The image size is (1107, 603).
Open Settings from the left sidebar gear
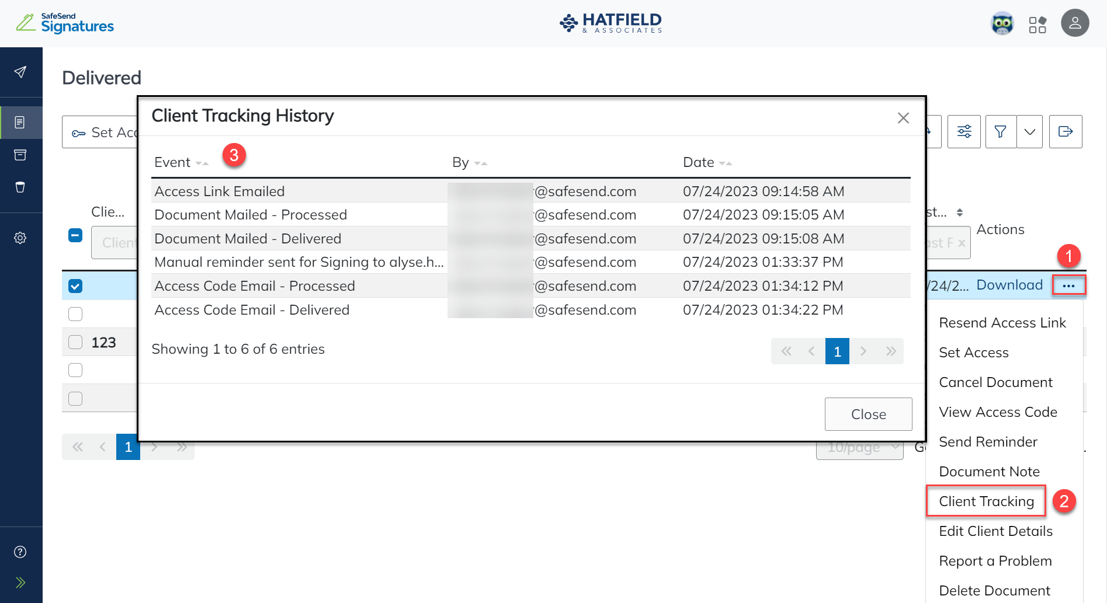[x=21, y=238]
